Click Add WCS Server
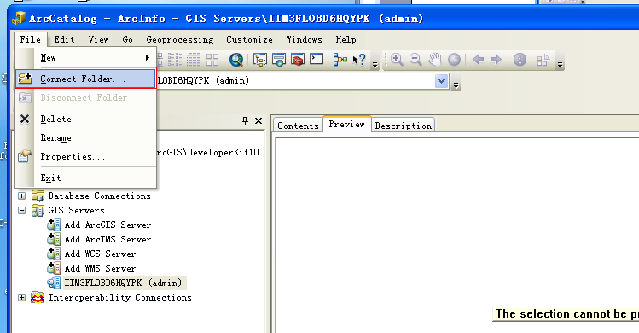 [100, 254]
